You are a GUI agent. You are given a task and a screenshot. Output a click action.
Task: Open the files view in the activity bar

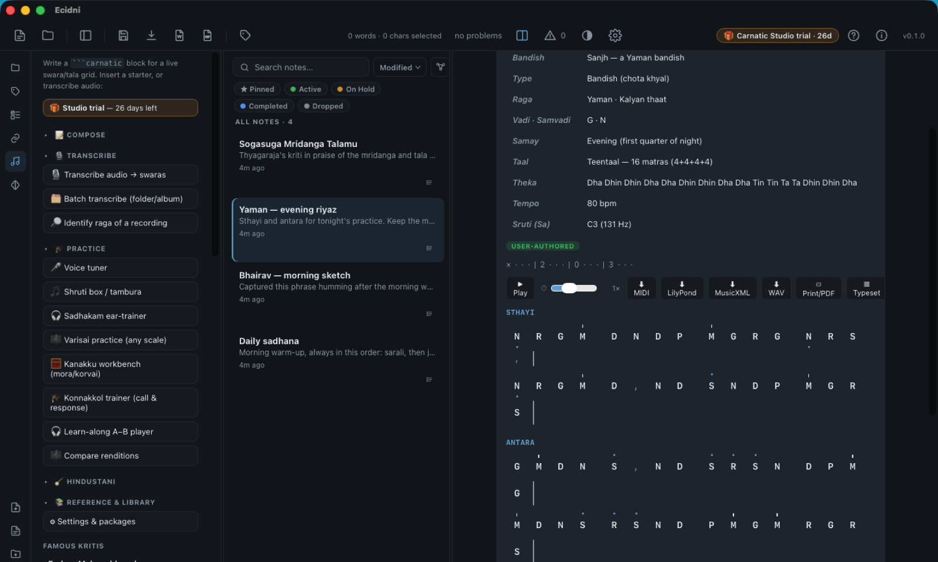click(x=15, y=68)
